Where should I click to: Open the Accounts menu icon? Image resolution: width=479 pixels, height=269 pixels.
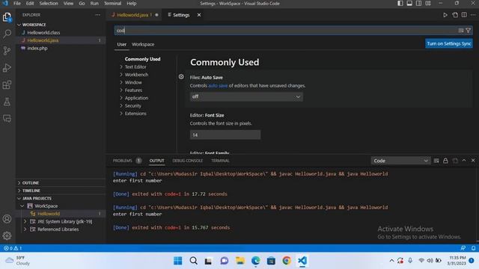[x=7, y=219]
